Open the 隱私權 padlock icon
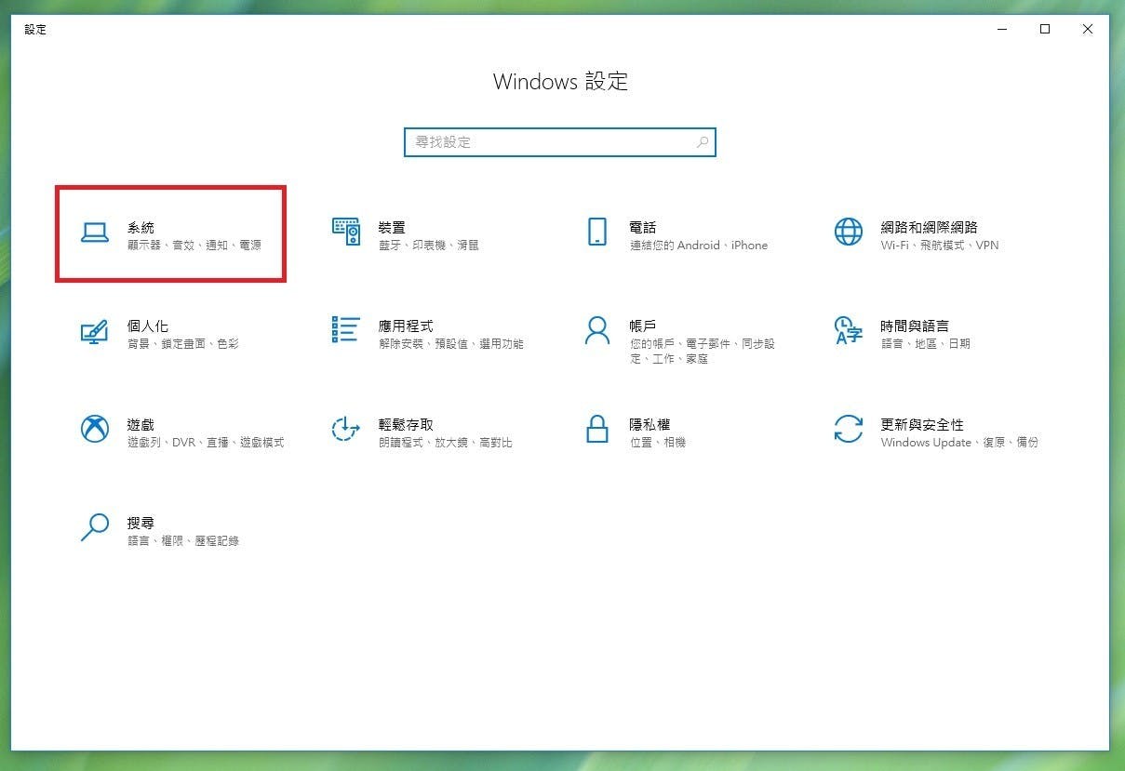1125x771 pixels. coord(597,429)
